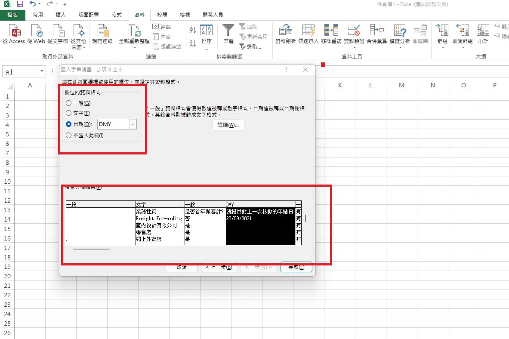Open the Name Box dropdown arrow
This screenshot has width=509, height=339.
(41, 72)
